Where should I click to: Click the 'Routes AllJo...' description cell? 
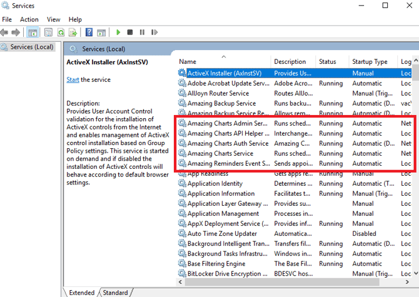click(x=293, y=93)
